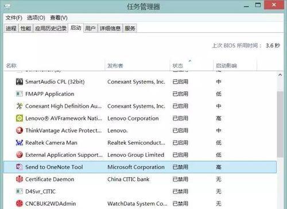This screenshot has height=209, width=287.
Task: Click the SmartAudio CPL (32bit) icon
Action: point(20,82)
